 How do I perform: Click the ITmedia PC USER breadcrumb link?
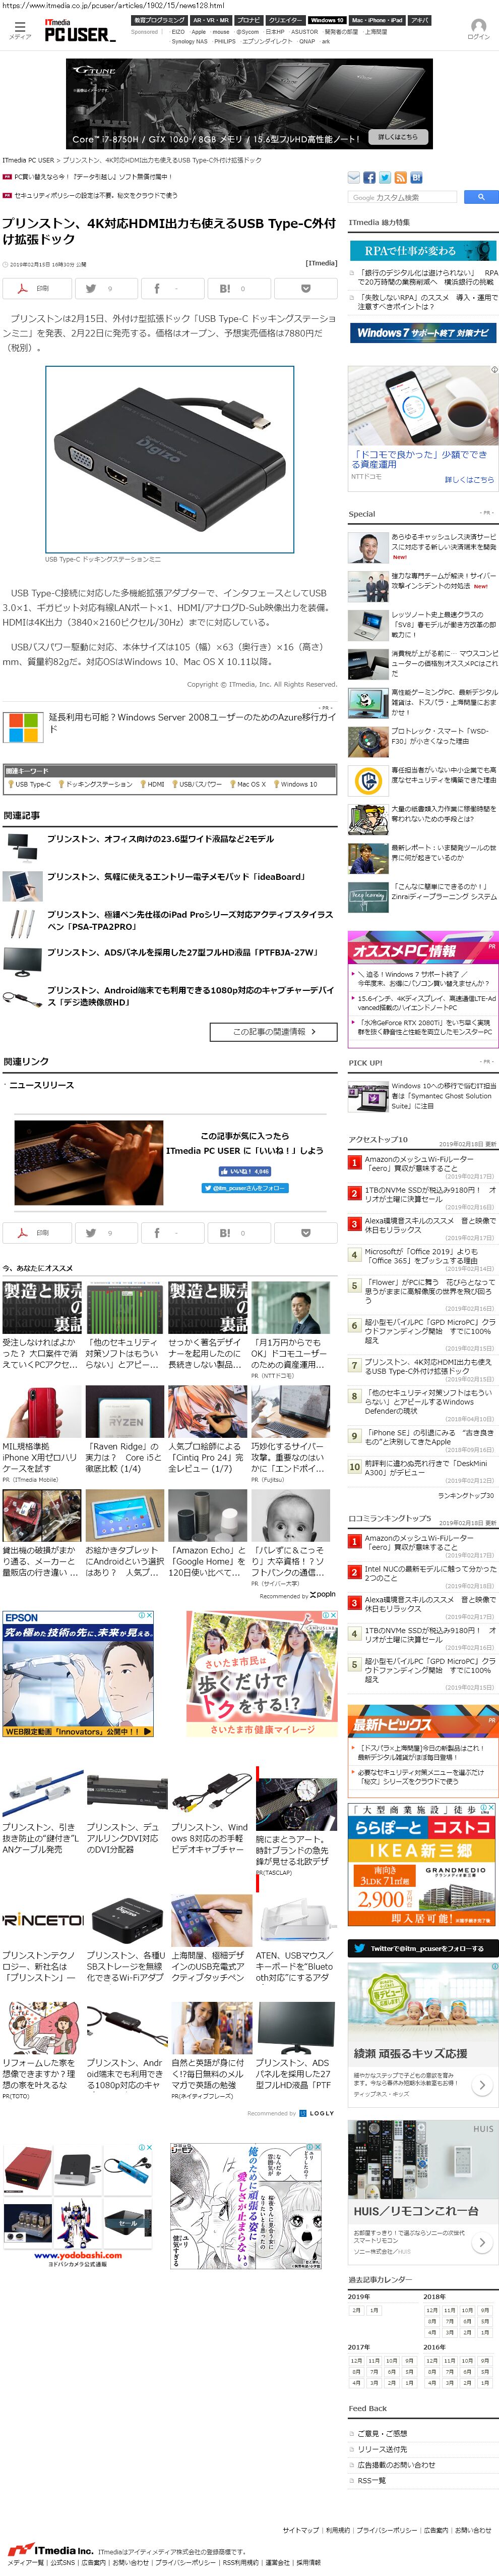[x=28, y=160]
